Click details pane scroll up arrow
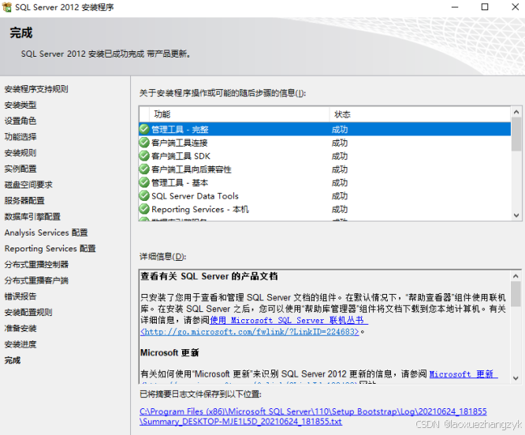Screen dimensions: 525x435 coord(516,276)
